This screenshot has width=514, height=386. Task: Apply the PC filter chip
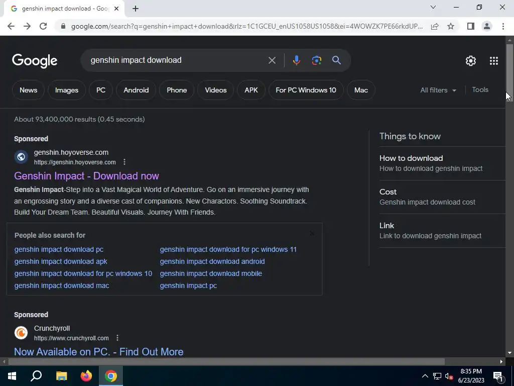click(100, 90)
